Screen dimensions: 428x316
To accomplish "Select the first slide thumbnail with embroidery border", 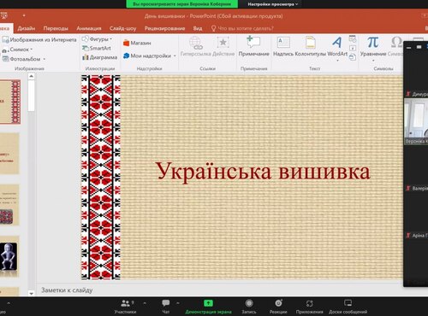I will (9, 102).
